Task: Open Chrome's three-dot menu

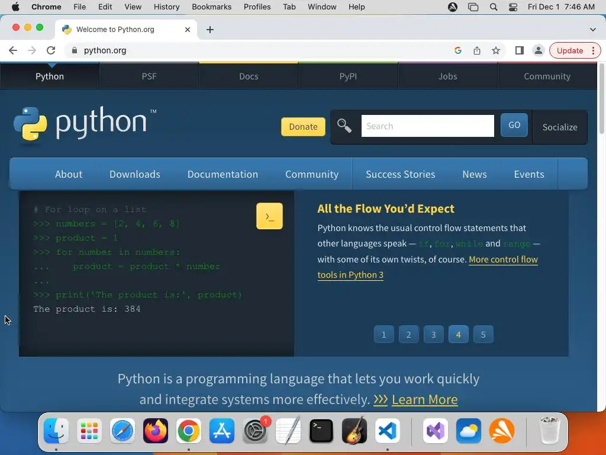Action: 593,50
